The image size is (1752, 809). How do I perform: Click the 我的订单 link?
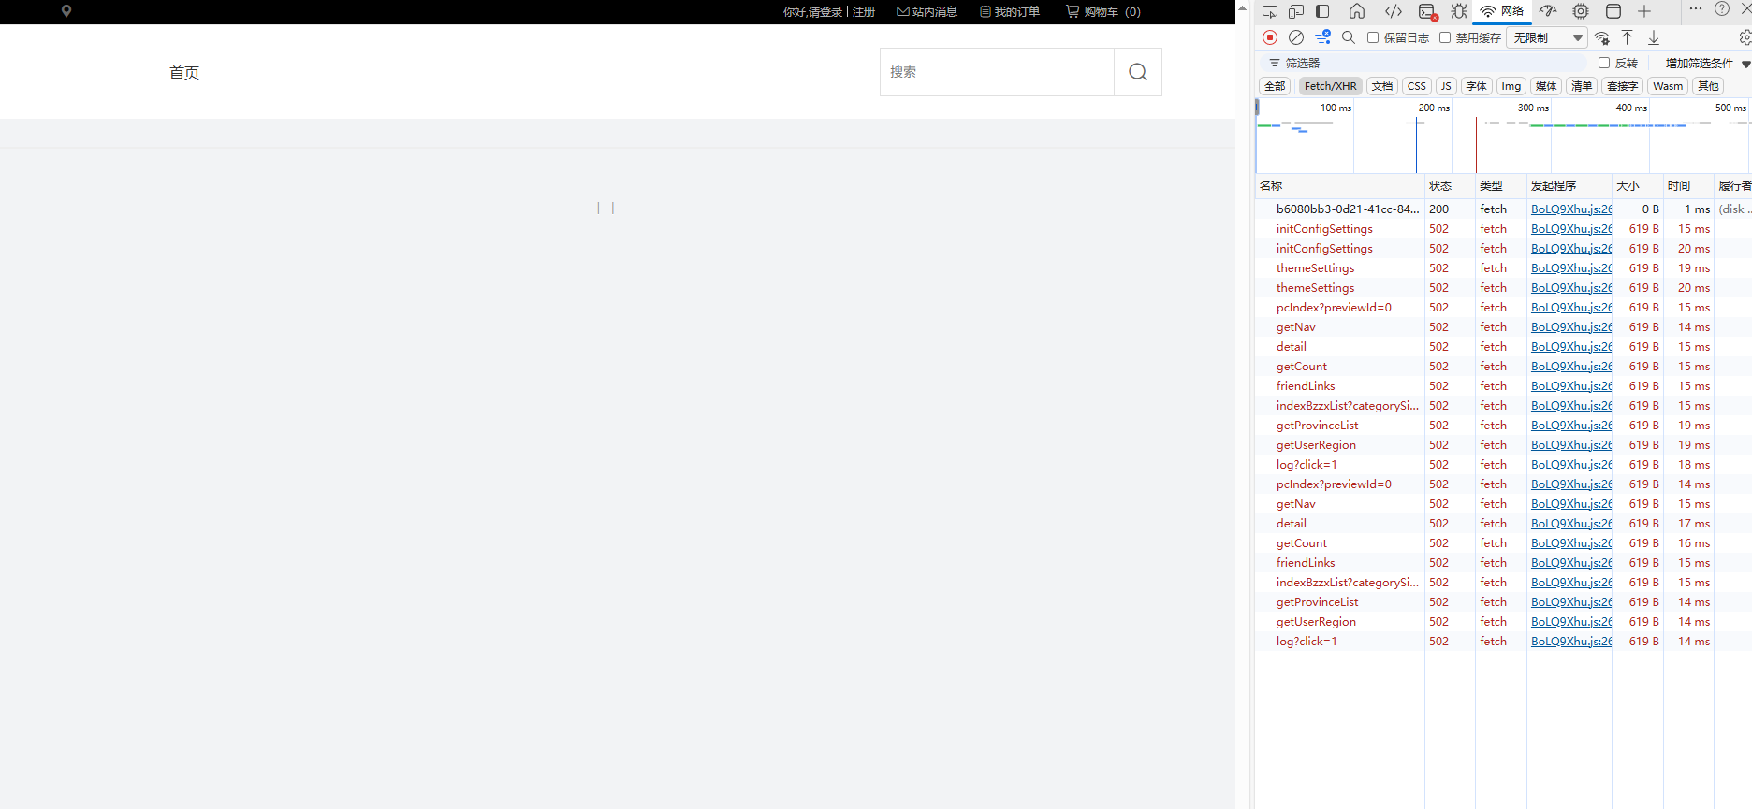pos(1010,12)
